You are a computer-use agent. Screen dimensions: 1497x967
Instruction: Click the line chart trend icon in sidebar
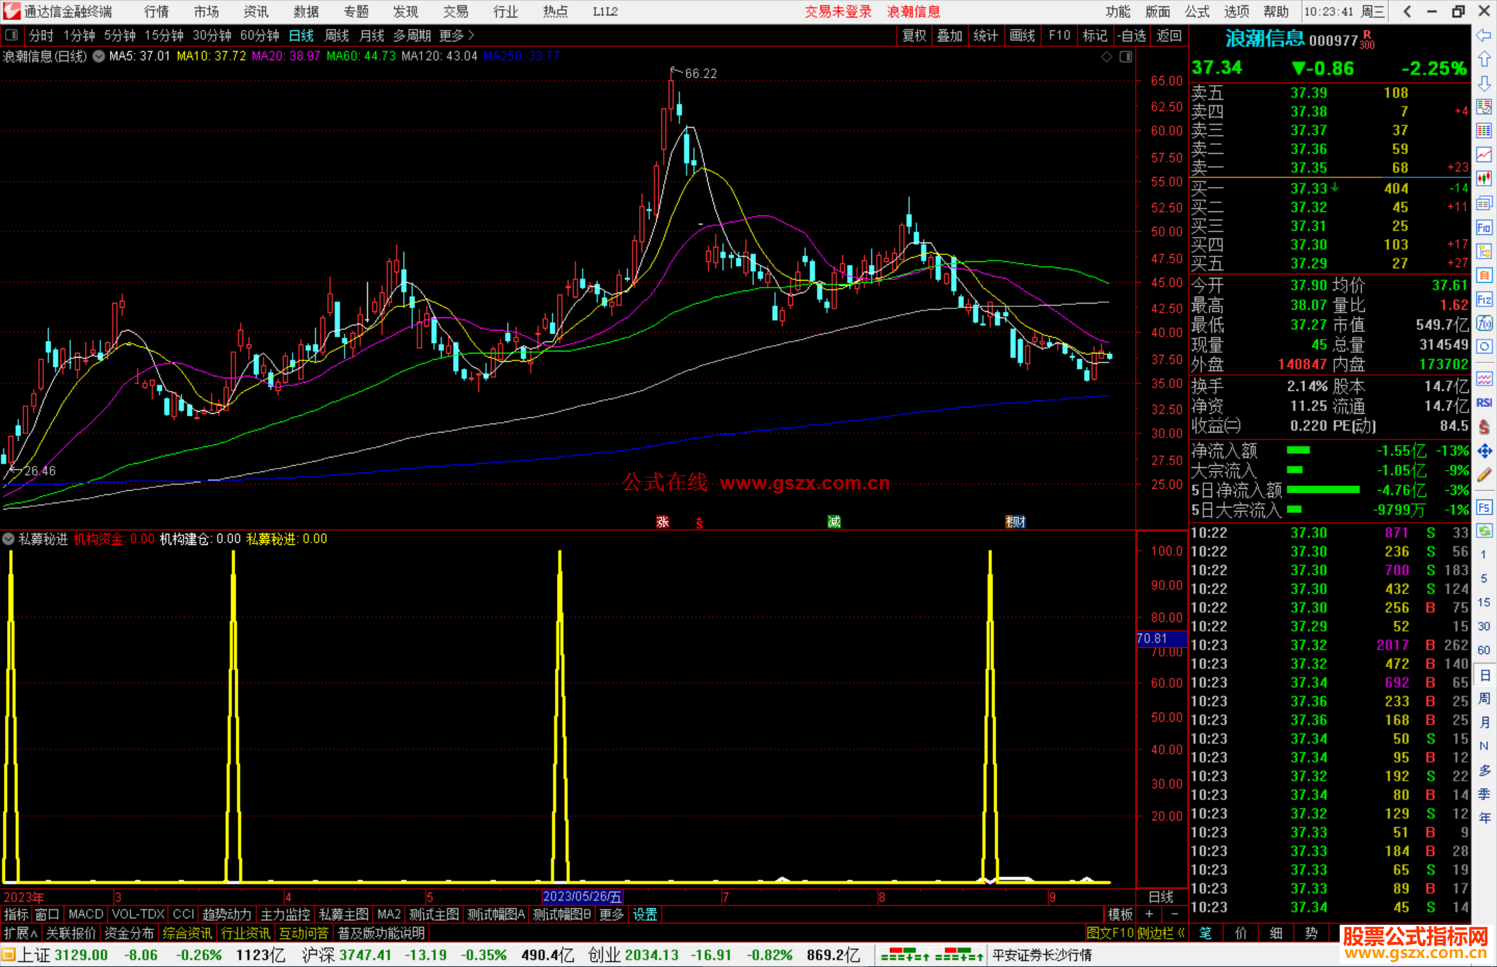(1484, 154)
